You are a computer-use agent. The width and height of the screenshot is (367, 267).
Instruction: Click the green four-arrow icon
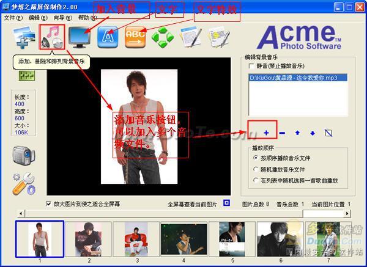point(163,37)
